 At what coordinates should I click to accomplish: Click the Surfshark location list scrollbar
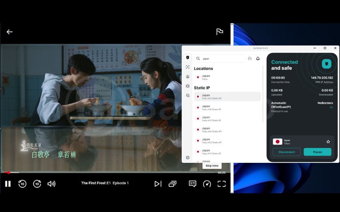tap(263, 93)
